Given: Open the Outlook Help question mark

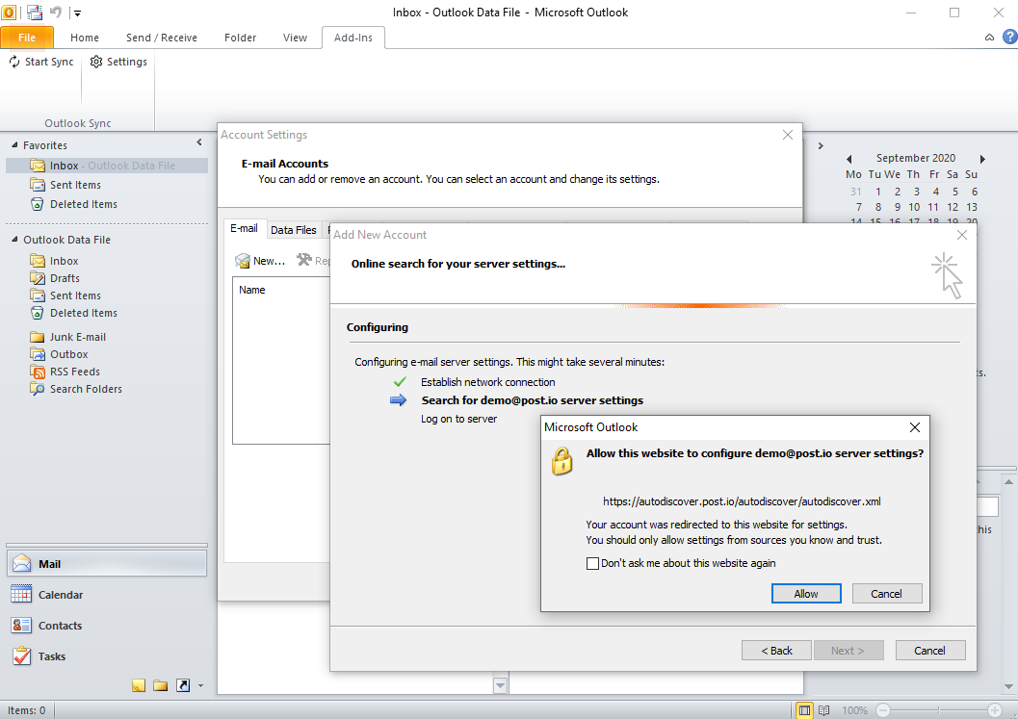Looking at the screenshot, I should [x=1009, y=37].
